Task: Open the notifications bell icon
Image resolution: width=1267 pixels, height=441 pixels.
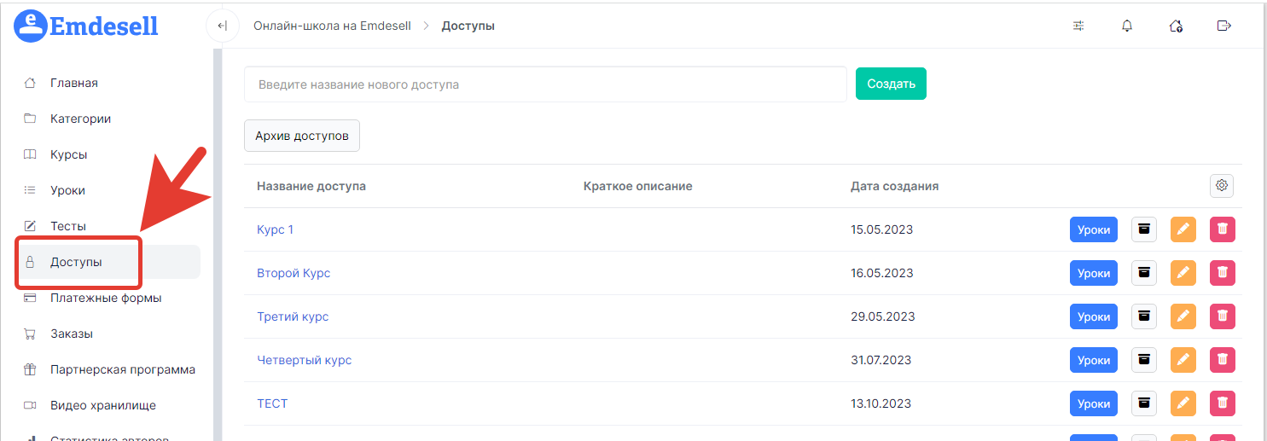Action: coord(1127,26)
